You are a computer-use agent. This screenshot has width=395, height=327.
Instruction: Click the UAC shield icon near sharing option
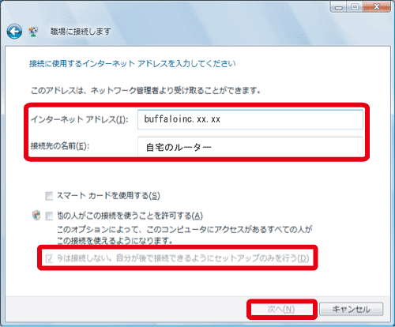coord(36,215)
